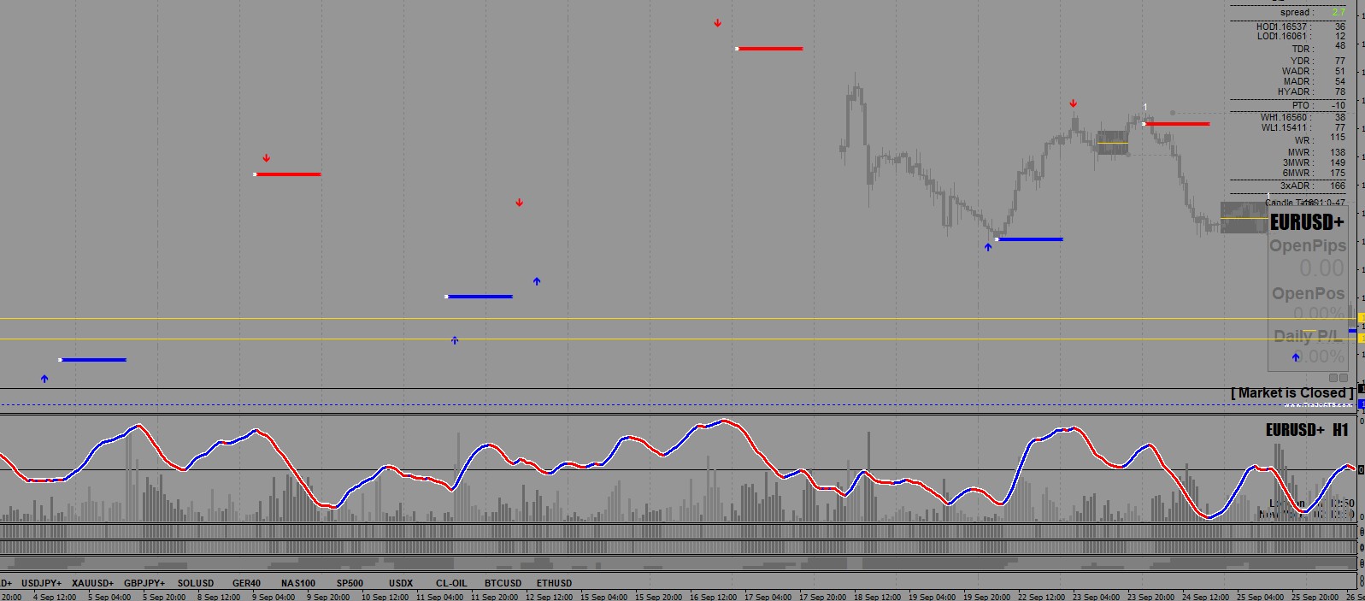The width and height of the screenshot is (1365, 601).
Task: Click red sell arrow above 23 Sep price peak
Action: pyautogui.click(x=1074, y=103)
